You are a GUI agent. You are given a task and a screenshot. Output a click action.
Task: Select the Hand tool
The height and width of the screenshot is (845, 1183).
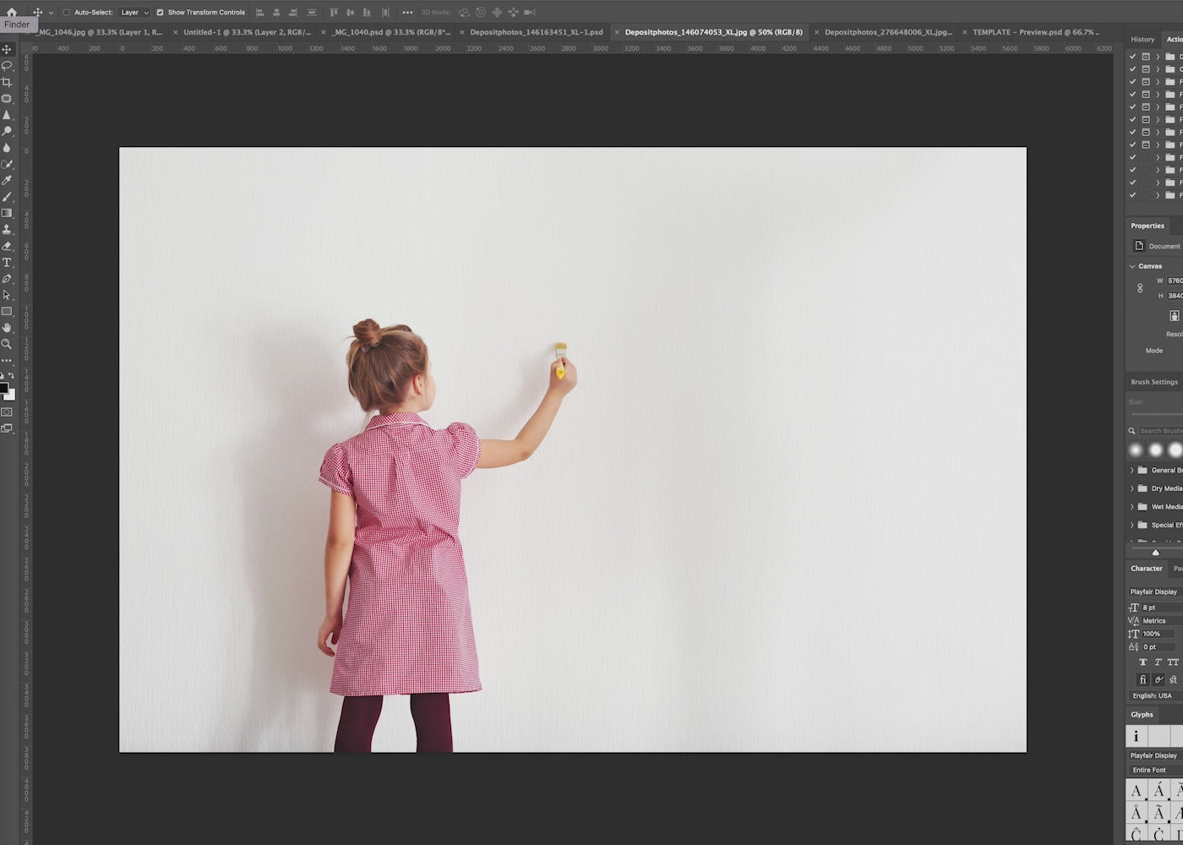point(7,328)
